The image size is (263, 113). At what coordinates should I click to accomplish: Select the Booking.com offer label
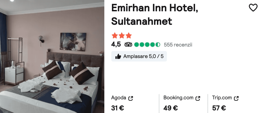tap(178, 98)
